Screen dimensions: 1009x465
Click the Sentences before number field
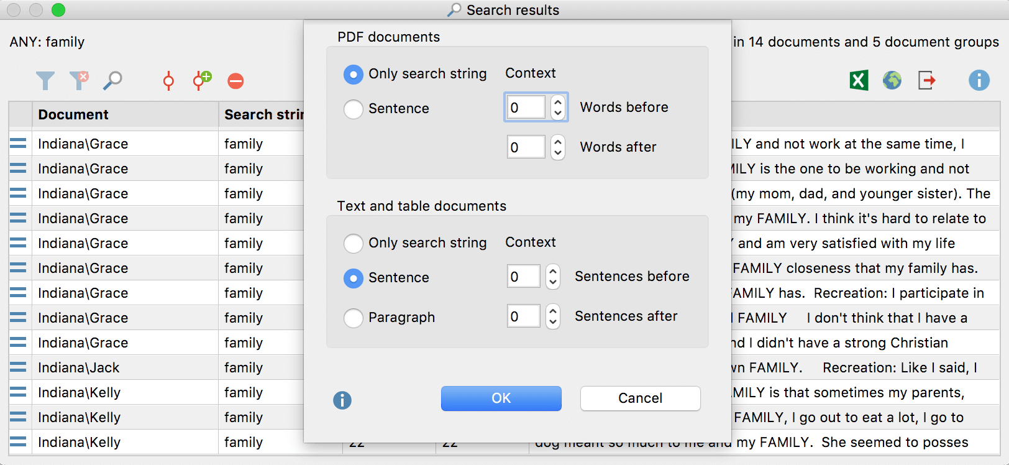click(524, 277)
